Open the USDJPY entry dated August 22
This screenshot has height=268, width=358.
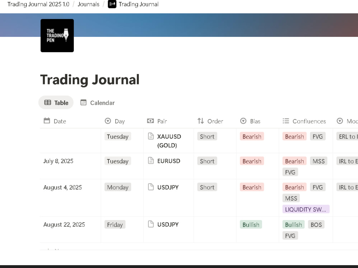click(x=168, y=224)
